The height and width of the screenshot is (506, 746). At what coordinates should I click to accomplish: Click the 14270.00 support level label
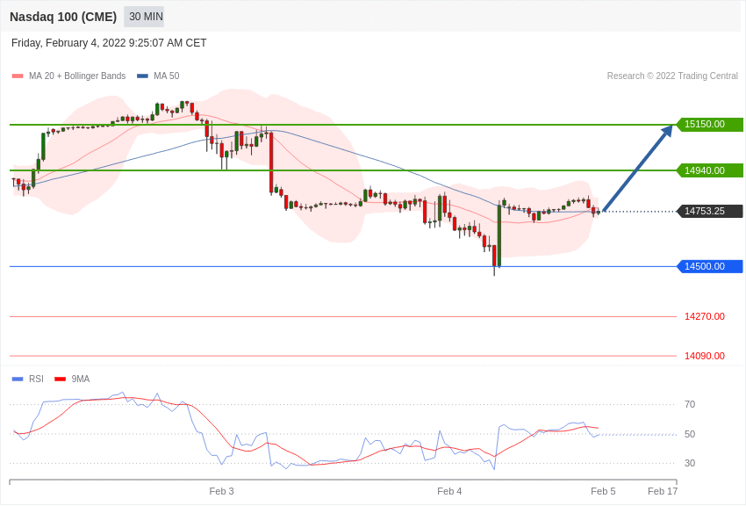[x=705, y=316]
